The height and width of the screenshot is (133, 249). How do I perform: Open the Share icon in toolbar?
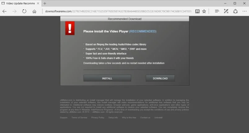(235, 11)
